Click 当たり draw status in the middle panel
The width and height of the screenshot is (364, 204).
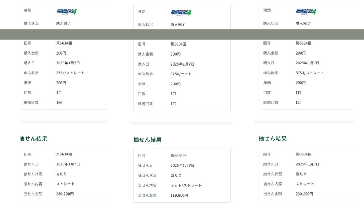[176, 175]
